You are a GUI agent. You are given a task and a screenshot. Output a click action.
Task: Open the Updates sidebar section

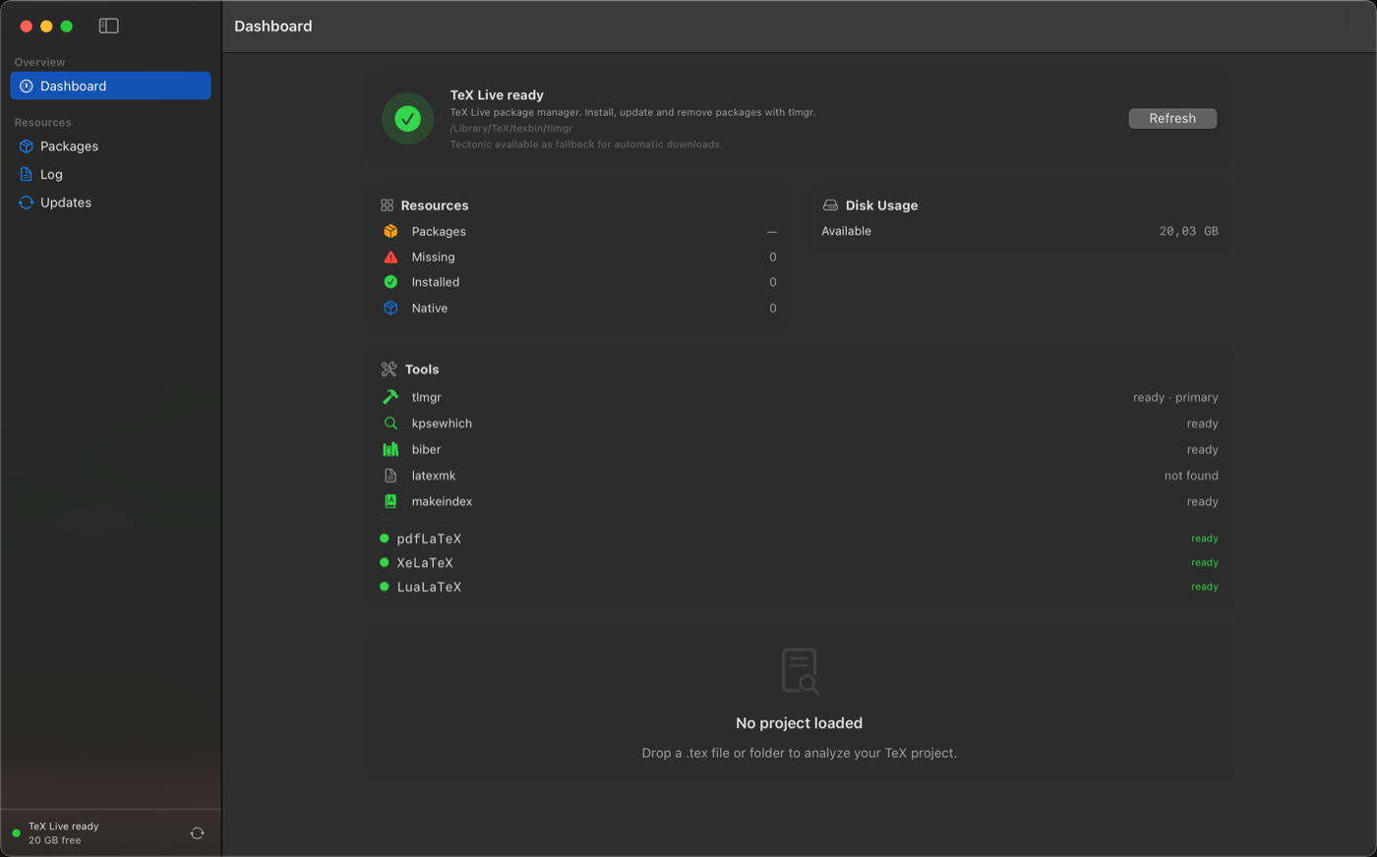110,202
